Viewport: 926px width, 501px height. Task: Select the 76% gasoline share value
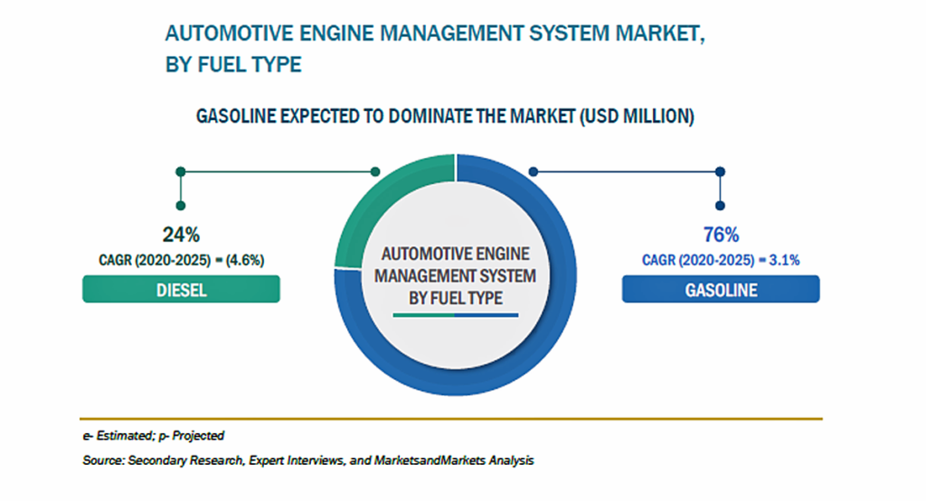click(721, 235)
